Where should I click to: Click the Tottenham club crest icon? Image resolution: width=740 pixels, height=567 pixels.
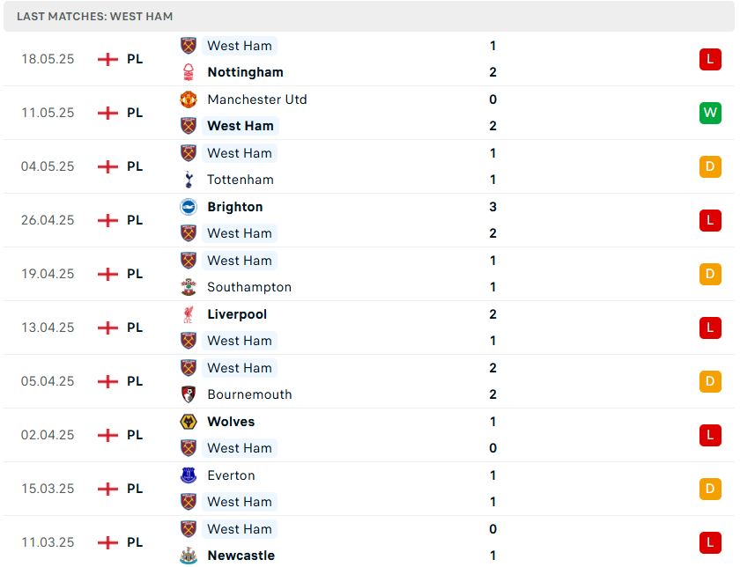pyautogui.click(x=189, y=180)
